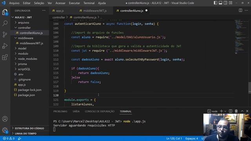The height and width of the screenshot is (141, 251).
Task: Open the Explorer view in activity bar
Action: point(5,12)
